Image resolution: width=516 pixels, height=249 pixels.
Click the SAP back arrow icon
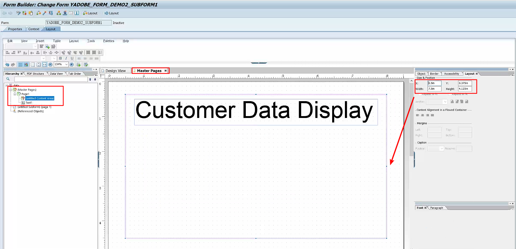point(4,13)
